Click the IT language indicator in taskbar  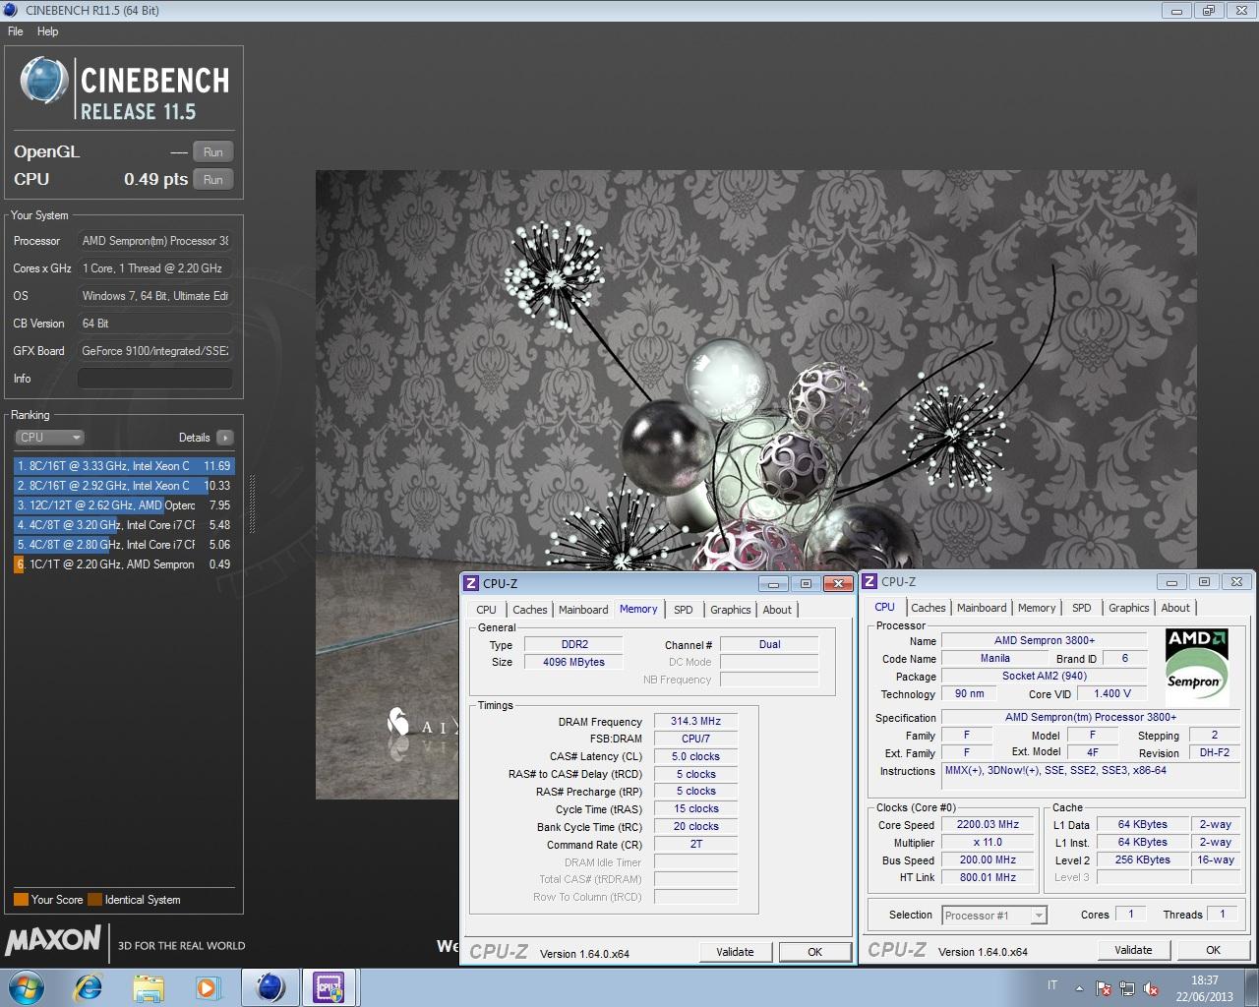pos(1051,985)
